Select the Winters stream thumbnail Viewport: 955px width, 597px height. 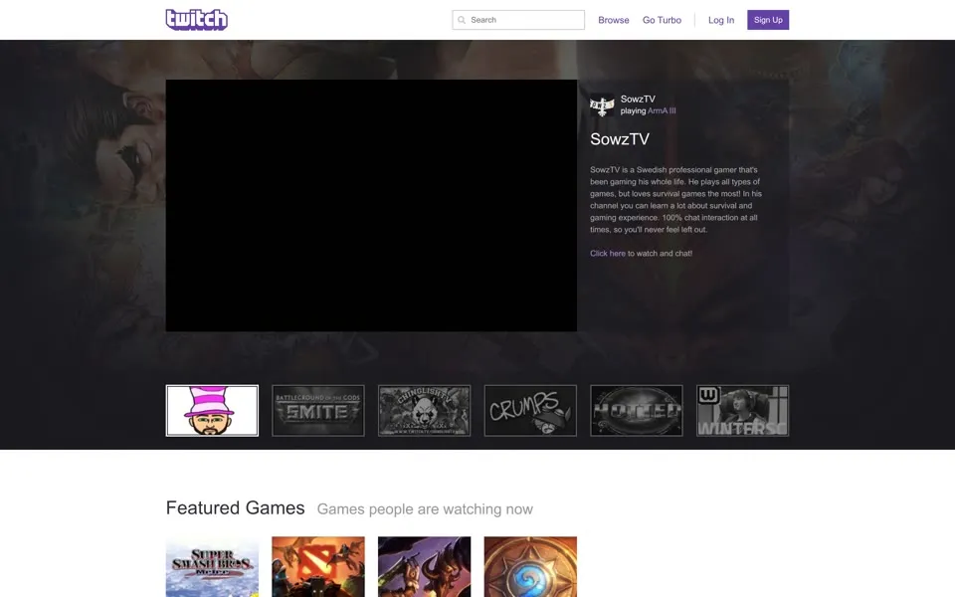(742, 411)
